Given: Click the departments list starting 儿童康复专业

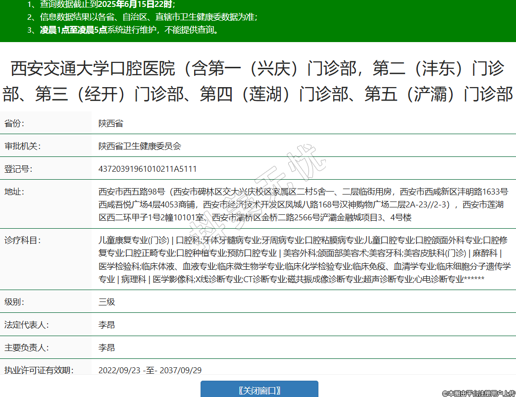Looking at the screenshot, I should 304,260.
